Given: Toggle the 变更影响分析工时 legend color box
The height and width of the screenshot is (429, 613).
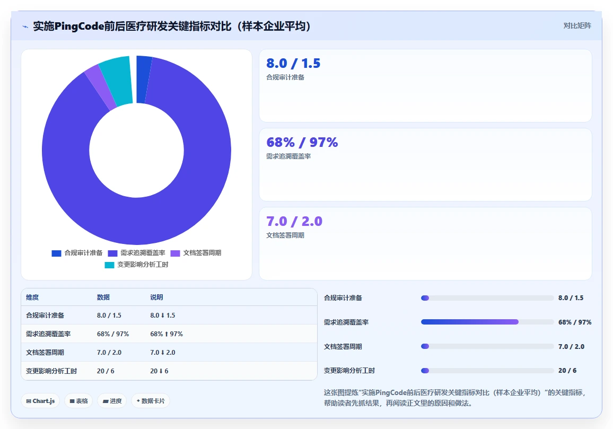Looking at the screenshot, I should pos(109,265).
